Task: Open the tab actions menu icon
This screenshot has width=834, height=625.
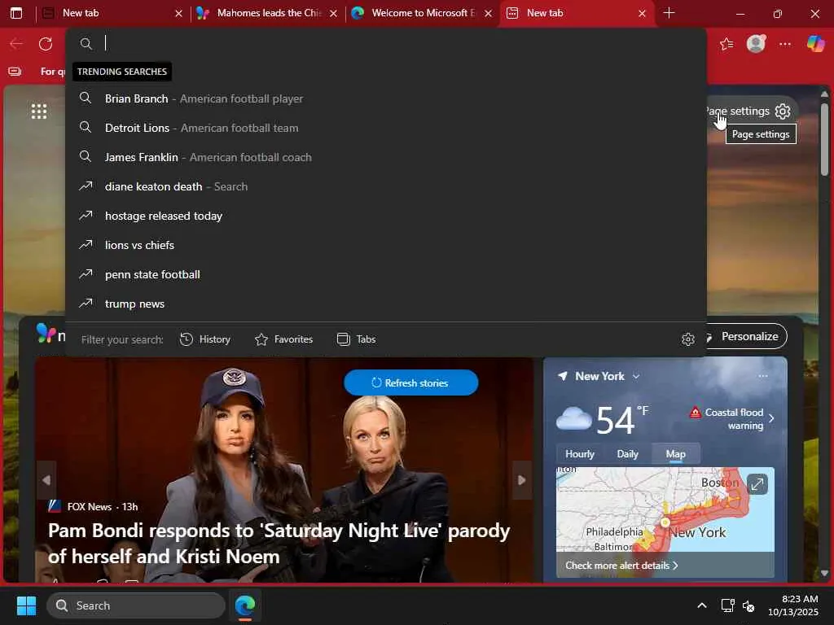Action: (x=16, y=13)
